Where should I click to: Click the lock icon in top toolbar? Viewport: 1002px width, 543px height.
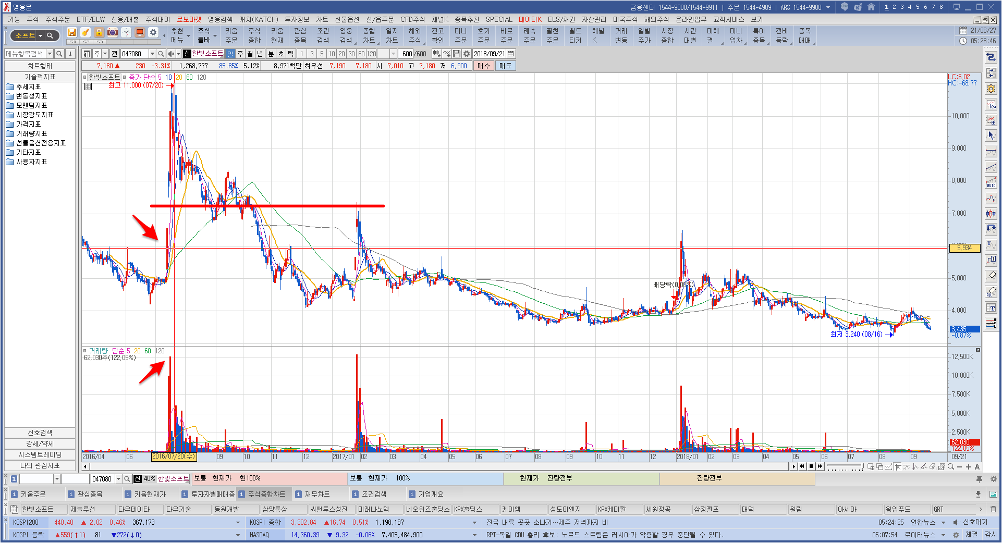point(99,33)
